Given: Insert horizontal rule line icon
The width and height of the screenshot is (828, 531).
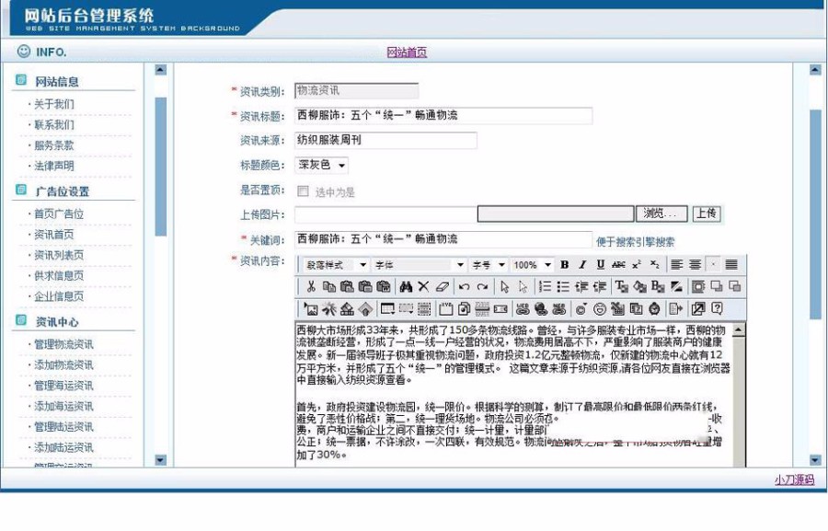Looking at the screenshot, I should pos(482,309).
